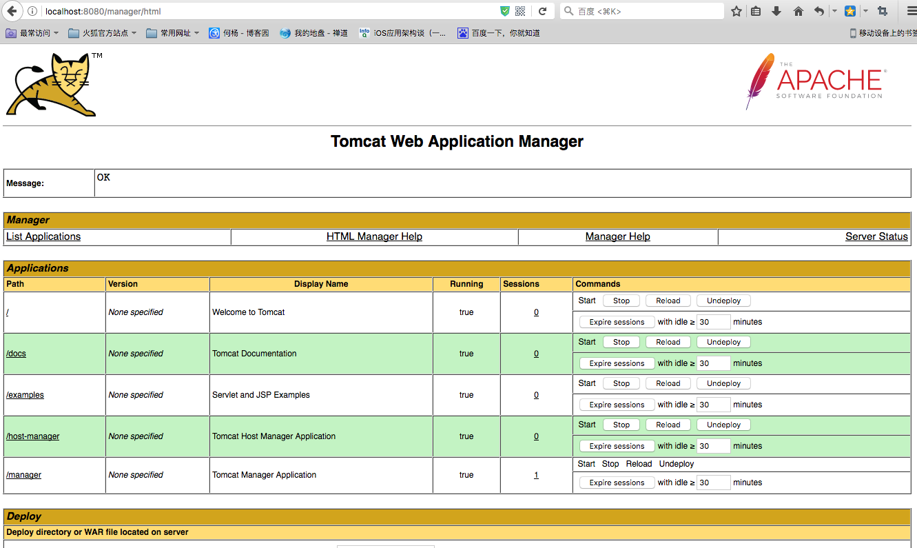Go back using the browser back arrow
This screenshot has height=548, width=917.
(x=12, y=11)
